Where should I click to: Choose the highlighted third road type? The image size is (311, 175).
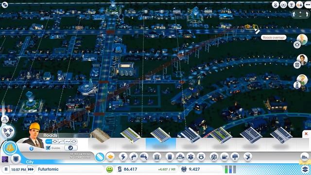161,136
